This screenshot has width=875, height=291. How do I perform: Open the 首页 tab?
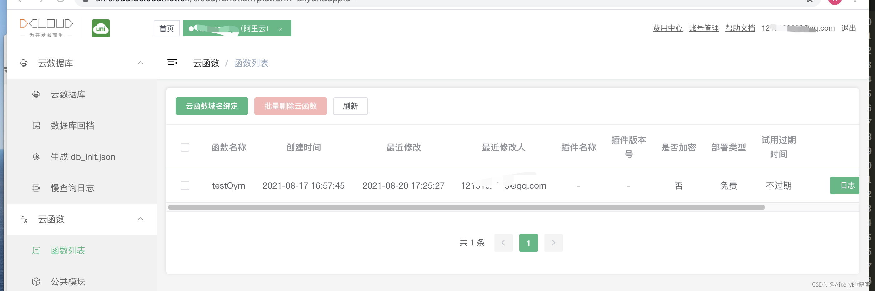click(x=167, y=28)
